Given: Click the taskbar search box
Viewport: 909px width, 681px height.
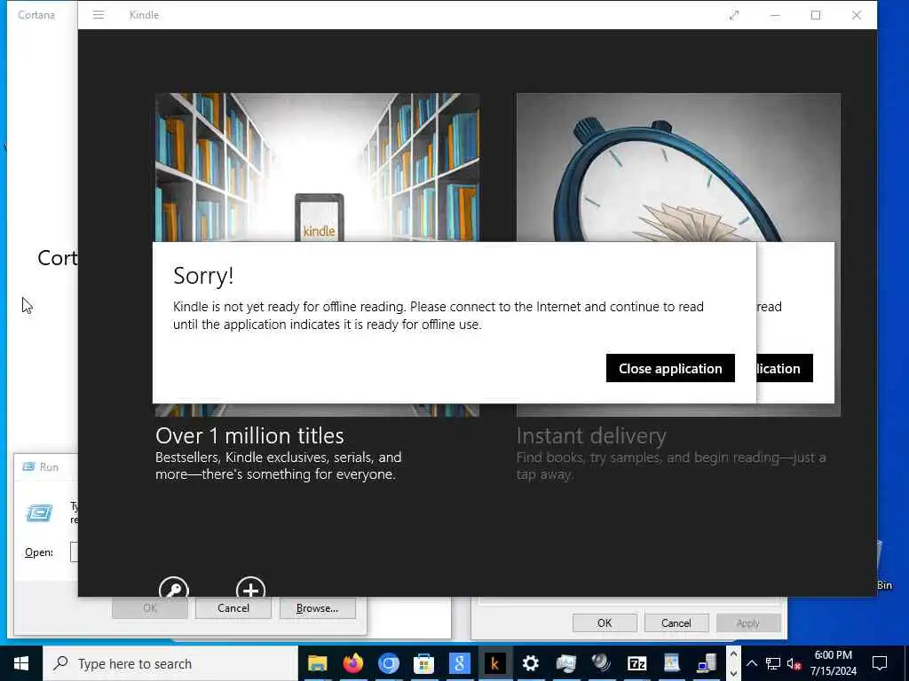Looking at the screenshot, I should 170,663.
